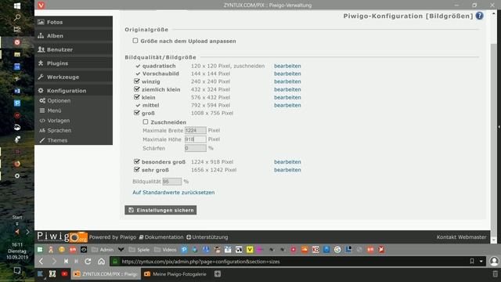Image resolution: width=501 pixels, height=282 pixels.
Task: Toggle the right side panel arrow
Action: [499, 127]
